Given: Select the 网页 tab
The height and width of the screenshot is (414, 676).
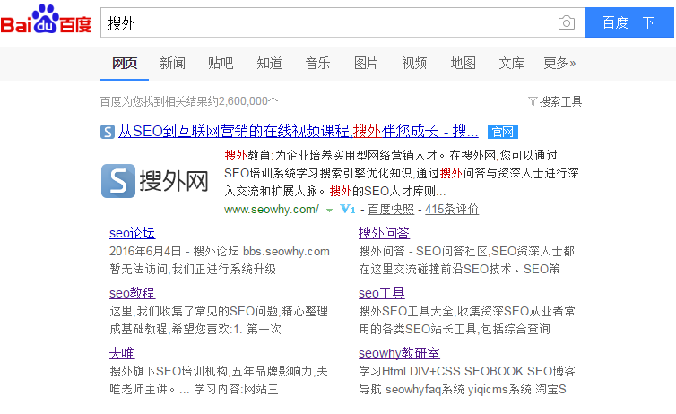Looking at the screenshot, I should click(125, 64).
